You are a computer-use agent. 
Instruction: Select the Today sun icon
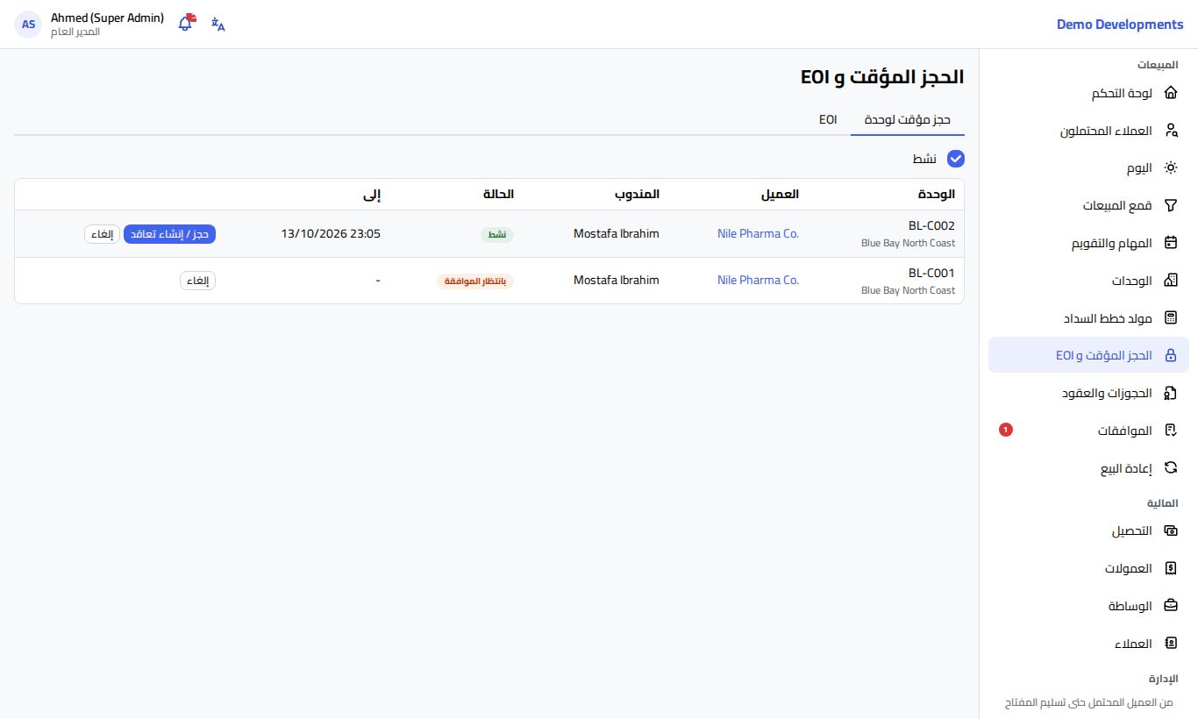tap(1170, 168)
